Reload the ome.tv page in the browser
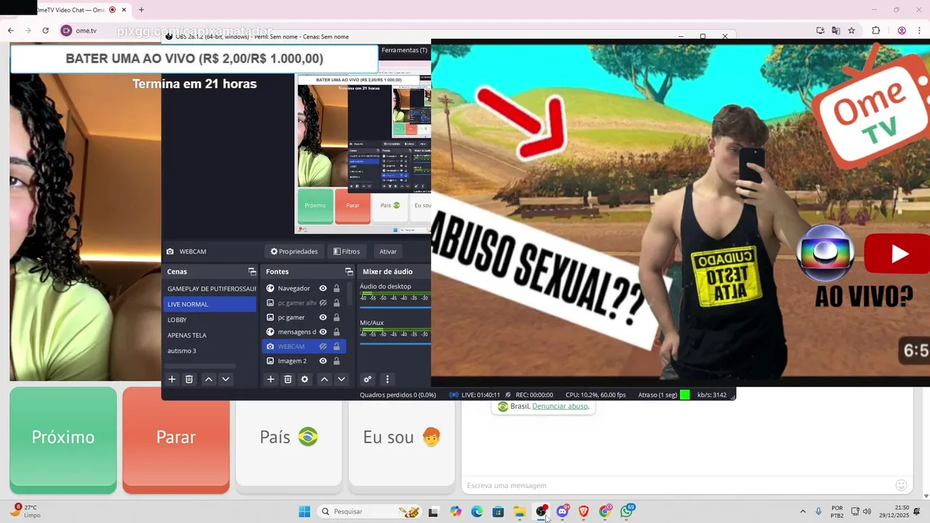This screenshot has width=930, height=523. coord(45,31)
